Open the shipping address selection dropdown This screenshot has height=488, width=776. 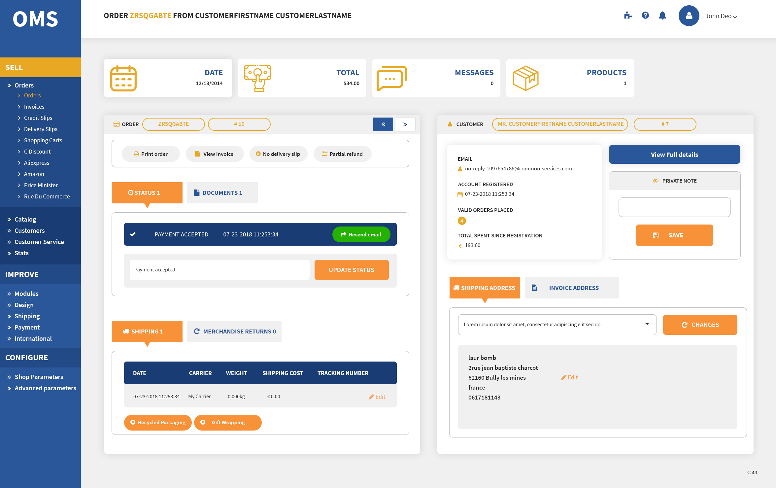point(557,325)
